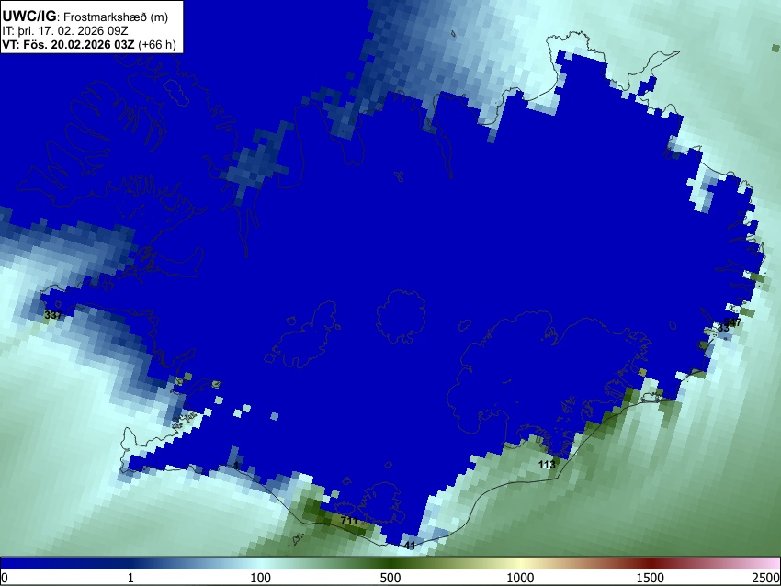Click the map value label "113"
Viewport: 781px width, 586px height.
point(547,465)
